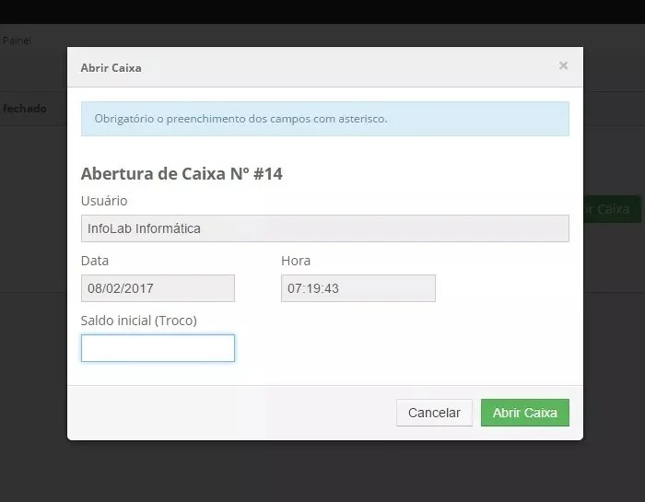Click the Saldo inicial (Troco) label
The image size is (645, 502).
point(138,321)
